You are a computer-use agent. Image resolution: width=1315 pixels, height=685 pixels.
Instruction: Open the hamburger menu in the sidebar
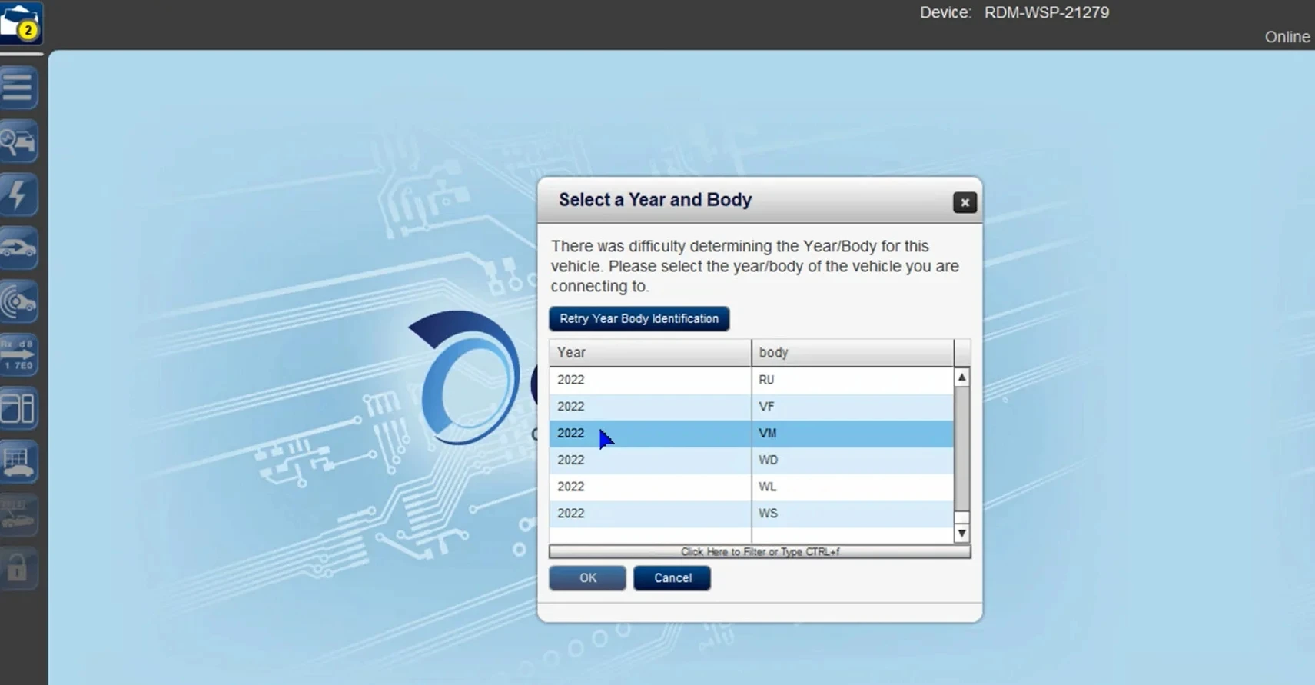tap(18, 88)
